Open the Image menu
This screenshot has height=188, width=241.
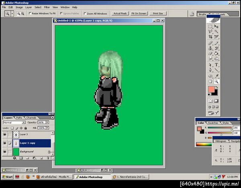(19, 7)
